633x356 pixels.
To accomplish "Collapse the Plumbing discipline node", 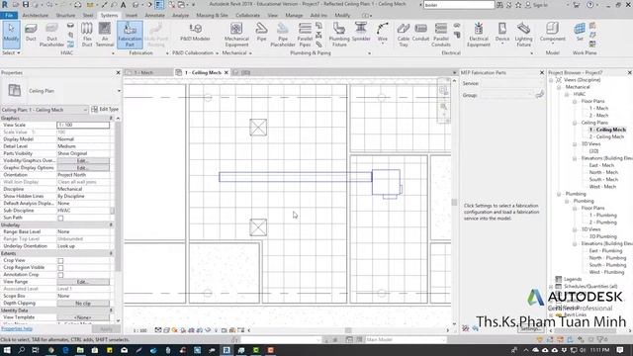I will click(x=559, y=194).
